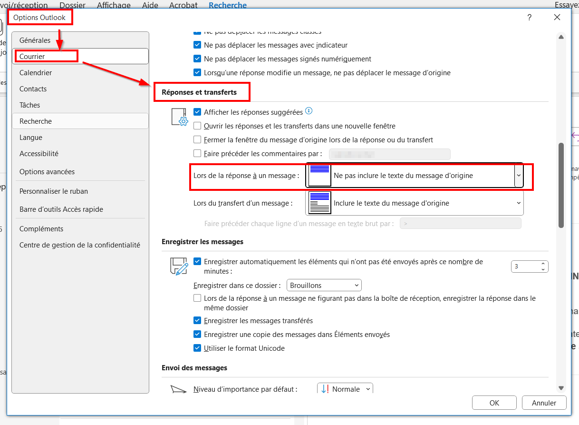The height and width of the screenshot is (425, 579).
Task: Uncheck 'Ne pas déplacer les messages signés numériquement'
Action: [x=197, y=59]
